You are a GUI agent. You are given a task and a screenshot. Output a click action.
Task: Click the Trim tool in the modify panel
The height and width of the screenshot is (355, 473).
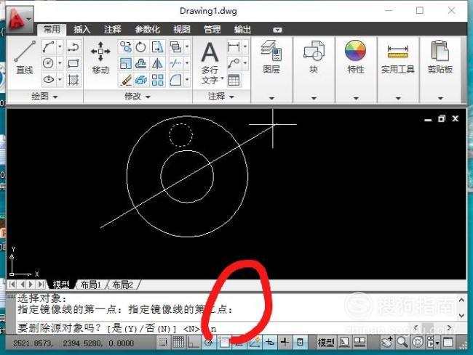coord(175,63)
